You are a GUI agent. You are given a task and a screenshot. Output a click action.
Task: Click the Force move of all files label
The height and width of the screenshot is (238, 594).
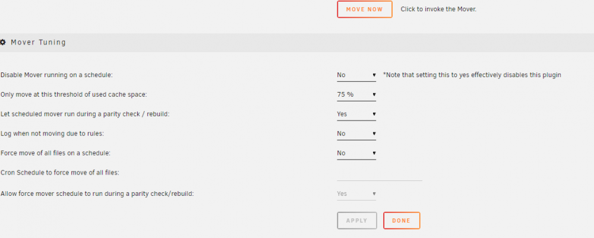[x=56, y=153]
